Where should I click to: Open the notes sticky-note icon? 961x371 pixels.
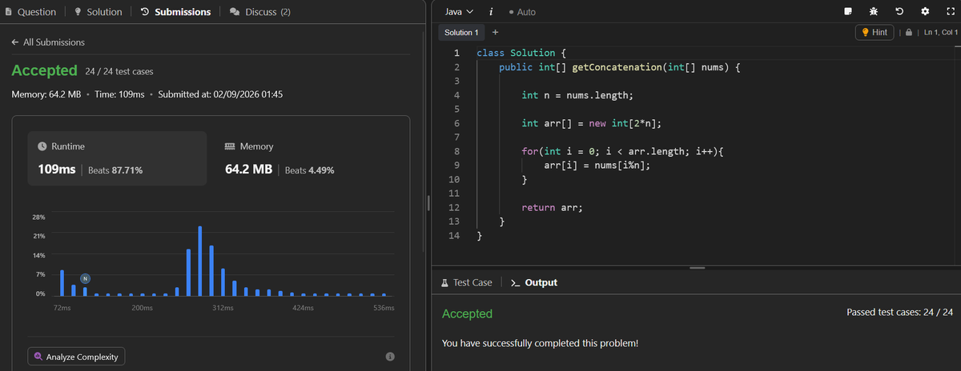pos(848,12)
